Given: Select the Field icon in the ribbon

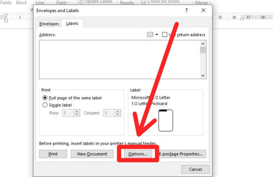Looking at the screenshot, I should (x=61, y=2).
